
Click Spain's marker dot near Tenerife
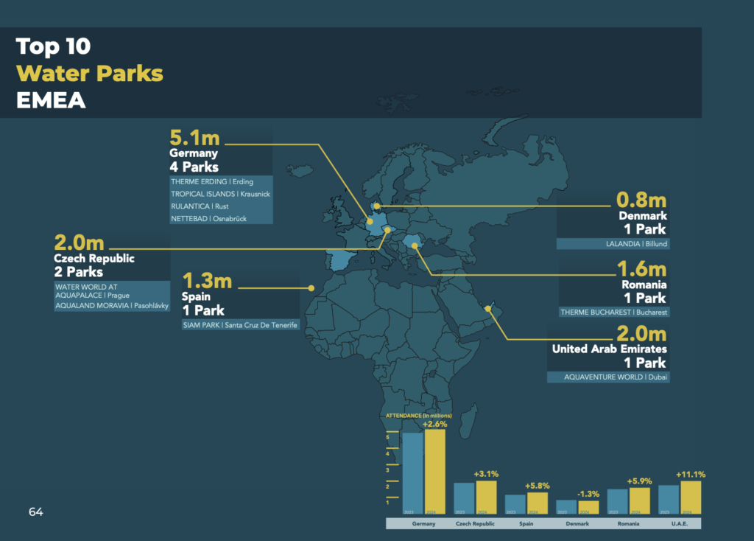[311, 287]
